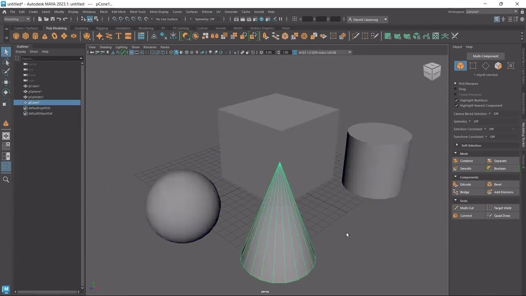Uncheck Highlight Nearest Component option
Screen dimensions: 526x296
457,106
